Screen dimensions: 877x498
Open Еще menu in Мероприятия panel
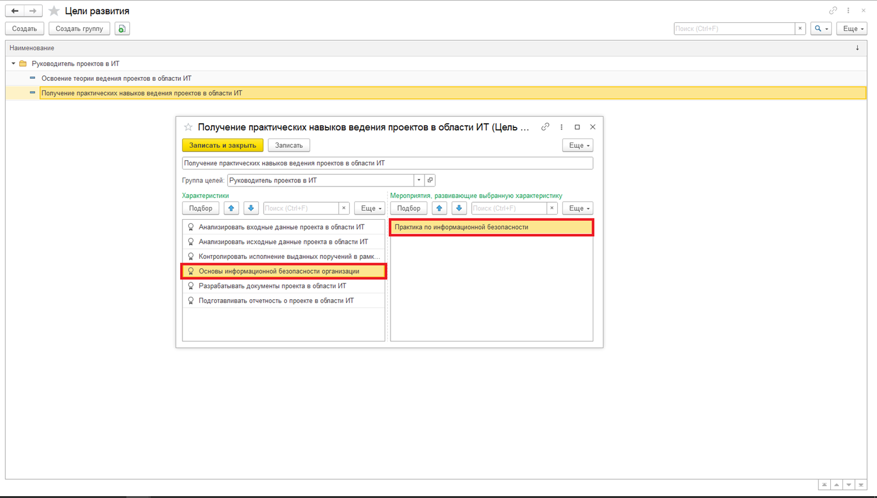coord(578,208)
